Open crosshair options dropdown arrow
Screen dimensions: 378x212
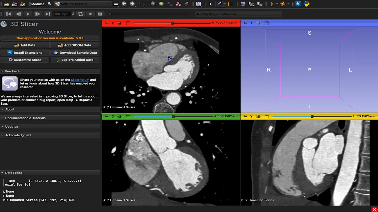[277, 4]
